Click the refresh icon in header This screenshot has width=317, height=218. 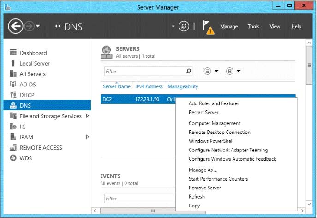click(x=184, y=26)
